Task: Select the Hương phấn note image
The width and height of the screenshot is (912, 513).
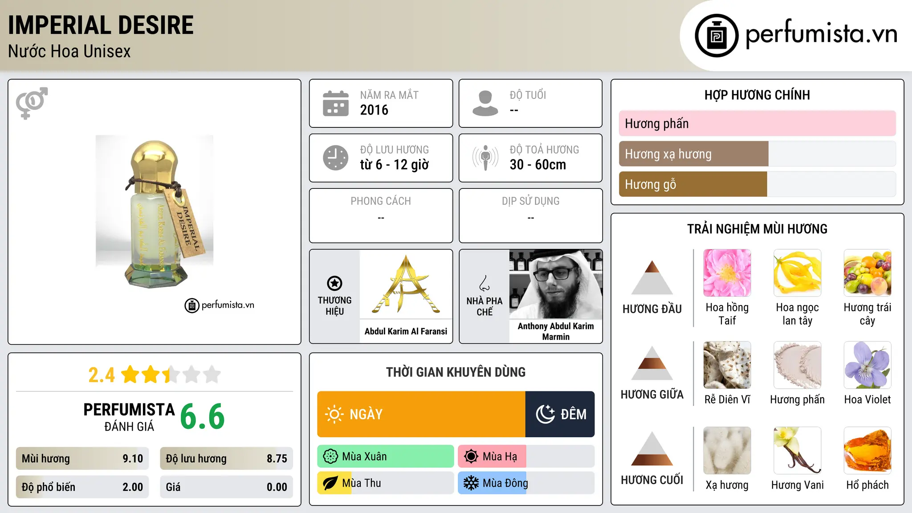Action: (798, 365)
